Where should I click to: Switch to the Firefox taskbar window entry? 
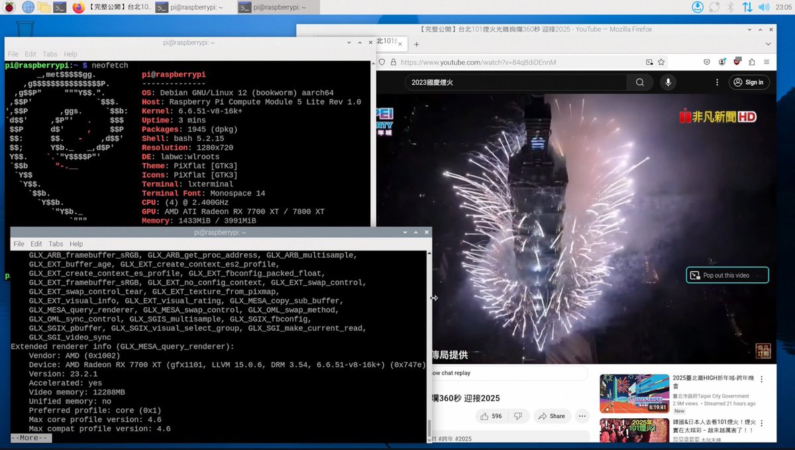click(111, 7)
